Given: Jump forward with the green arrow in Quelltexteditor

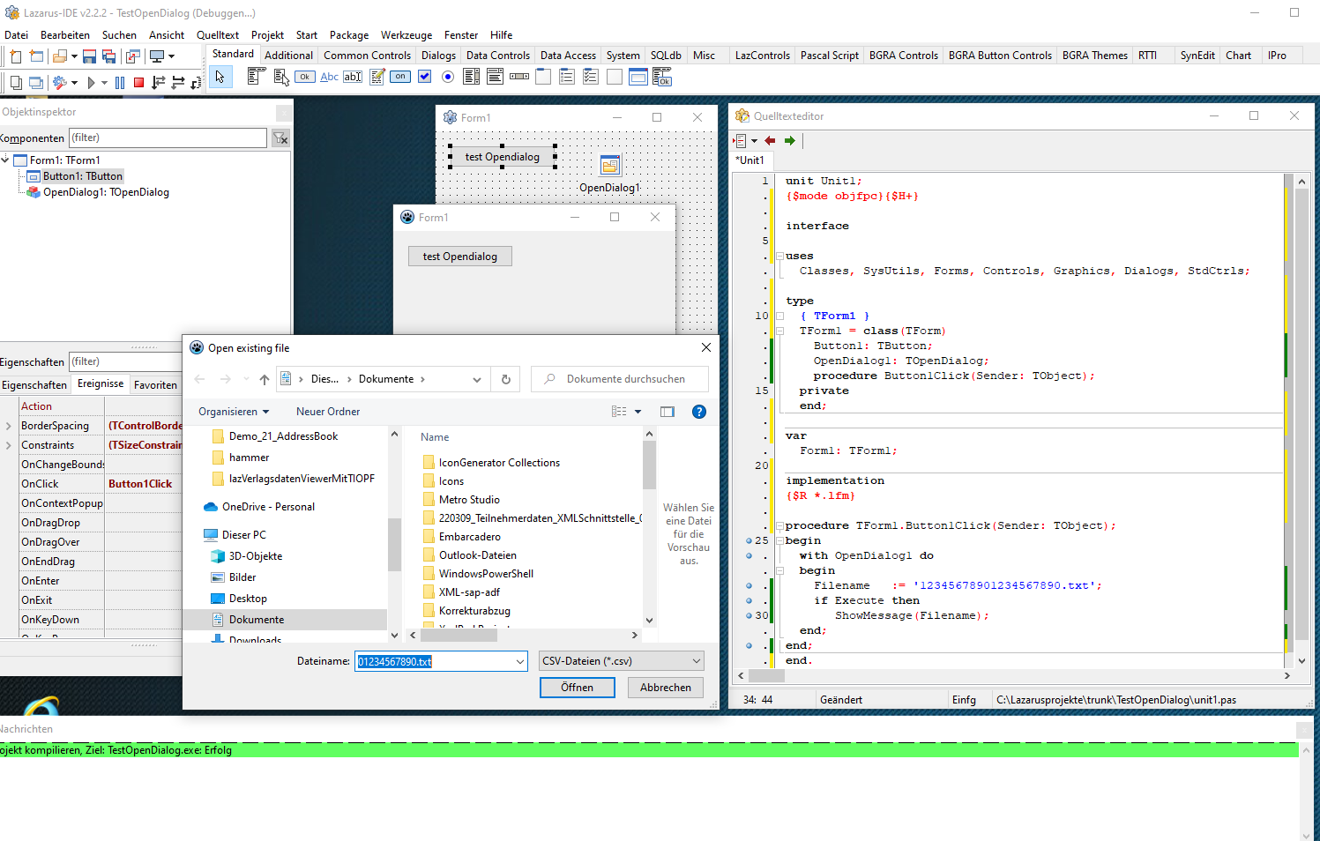Looking at the screenshot, I should pyautogui.click(x=790, y=141).
